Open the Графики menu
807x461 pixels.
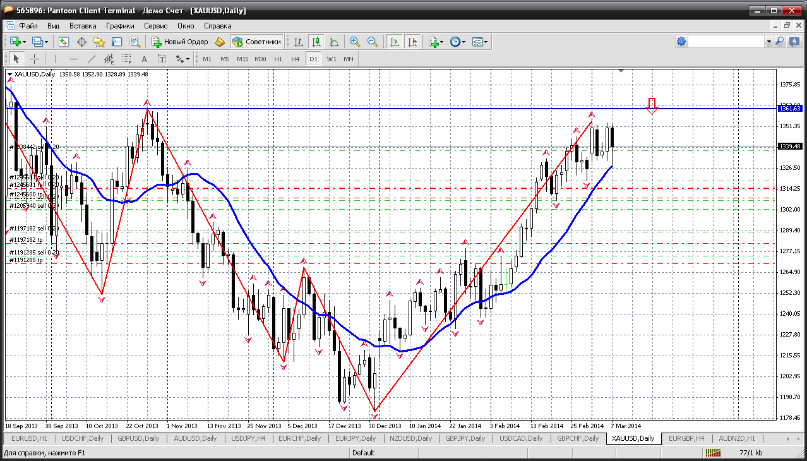coord(120,26)
